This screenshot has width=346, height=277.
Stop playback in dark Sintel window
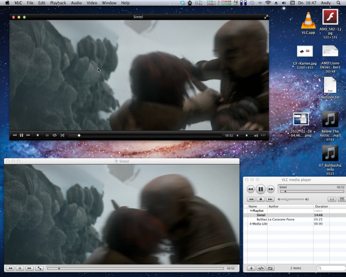pyautogui.click(x=37, y=135)
